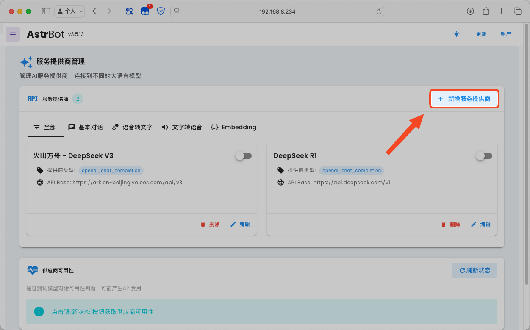
Task: Open the 个人 profile dropdown
Action: click(69, 11)
